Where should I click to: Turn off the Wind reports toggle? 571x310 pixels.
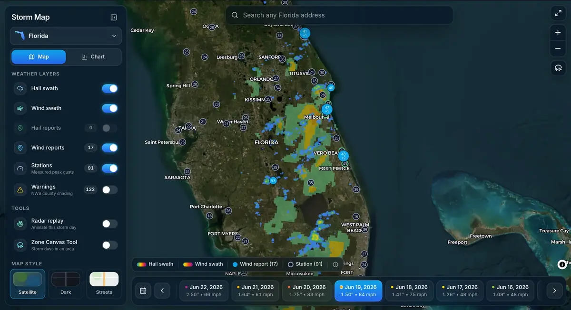(x=109, y=148)
